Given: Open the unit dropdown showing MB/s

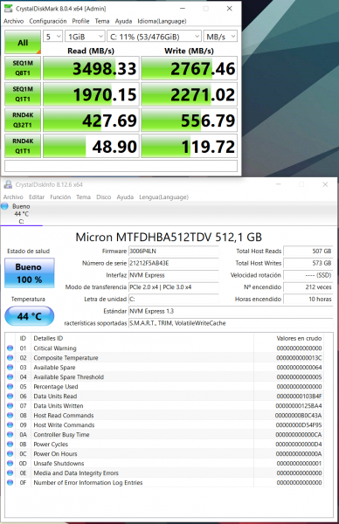Looking at the screenshot, I should pyautogui.click(x=220, y=37).
